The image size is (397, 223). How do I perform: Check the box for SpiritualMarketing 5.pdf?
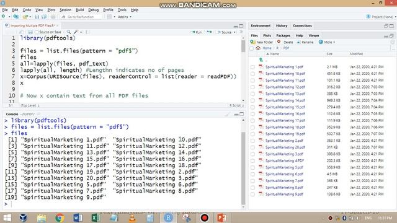point(252,167)
